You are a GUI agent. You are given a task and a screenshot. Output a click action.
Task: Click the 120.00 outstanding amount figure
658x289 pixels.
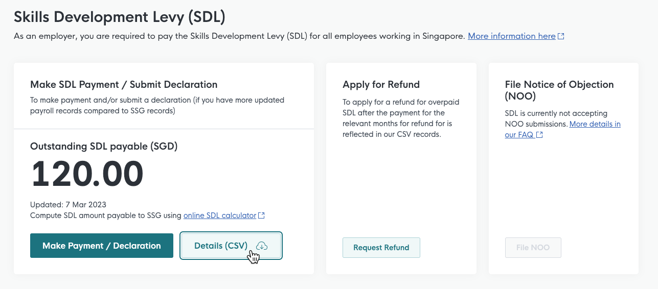(x=87, y=174)
